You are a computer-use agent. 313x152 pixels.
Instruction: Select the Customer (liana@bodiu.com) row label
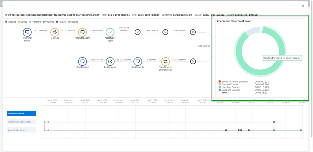pos(21,122)
